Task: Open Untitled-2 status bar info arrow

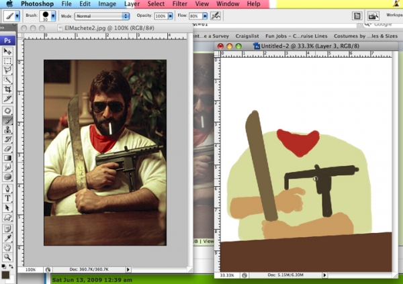Action: (325, 275)
